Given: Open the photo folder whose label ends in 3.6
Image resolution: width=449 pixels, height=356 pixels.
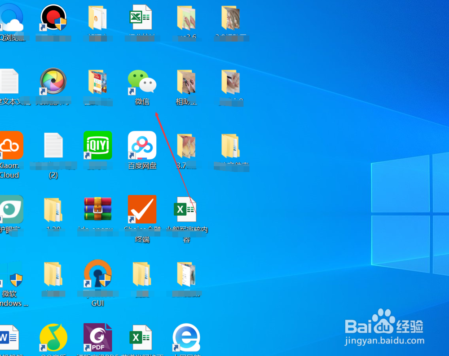Looking at the screenshot, I should [x=186, y=18].
